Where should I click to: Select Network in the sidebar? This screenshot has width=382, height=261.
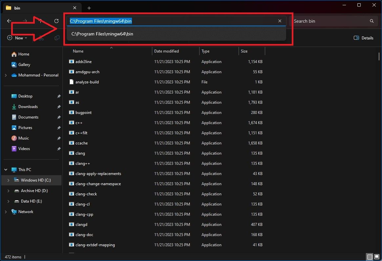tap(22, 211)
